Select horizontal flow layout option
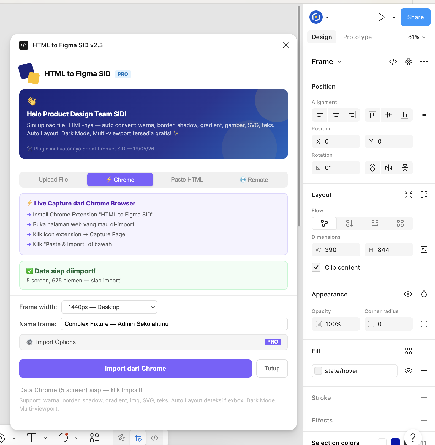 [375, 223]
